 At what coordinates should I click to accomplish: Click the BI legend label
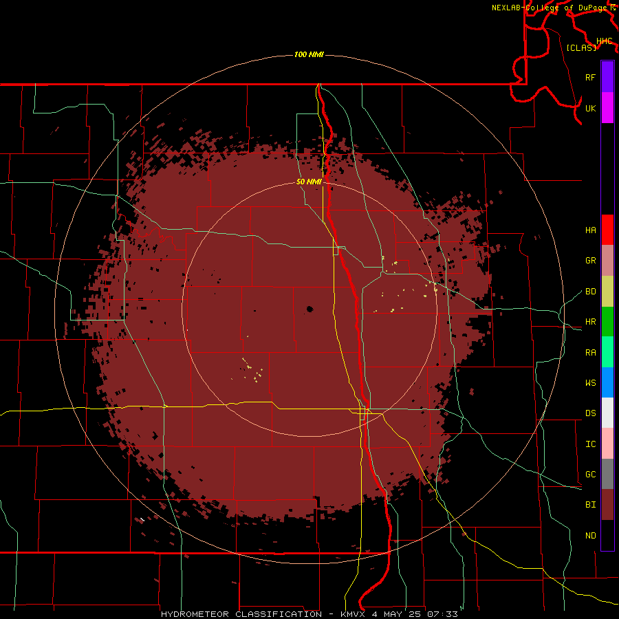pos(590,505)
